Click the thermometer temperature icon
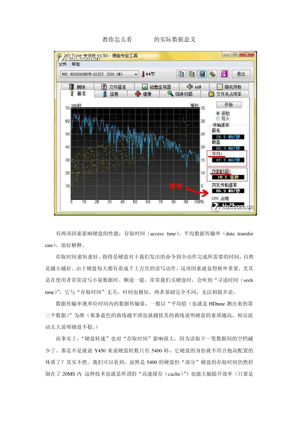This screenshot has width=298, height=421. (143, 74)
